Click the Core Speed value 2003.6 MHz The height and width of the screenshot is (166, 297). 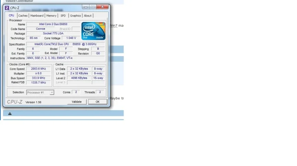point(38,69)
